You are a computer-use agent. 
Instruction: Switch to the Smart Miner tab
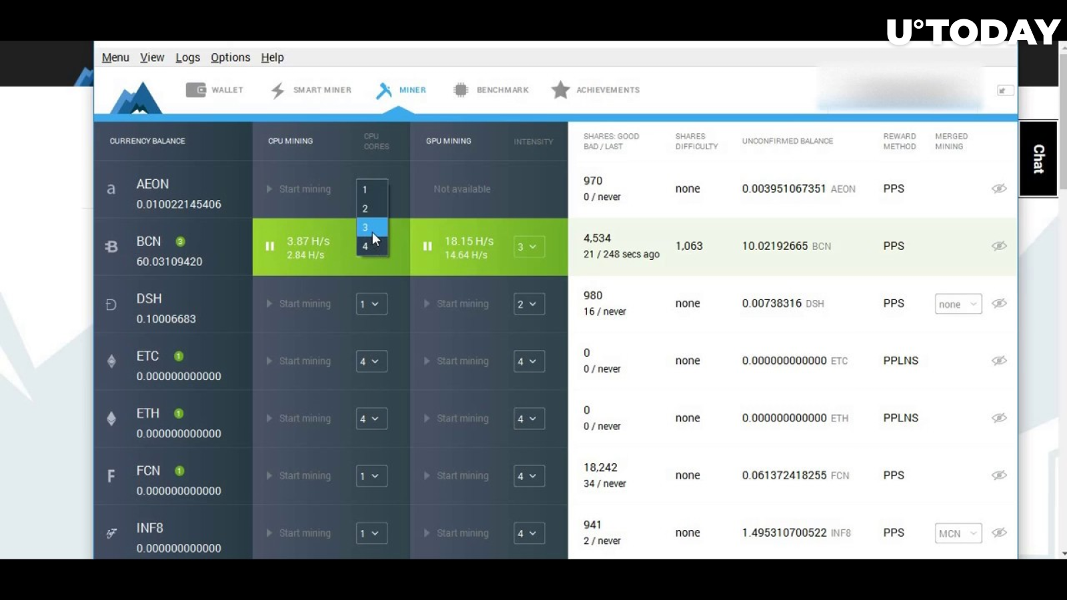tap(311, 90)
